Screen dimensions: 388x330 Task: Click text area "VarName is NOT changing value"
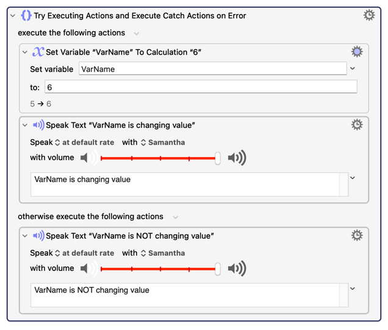coord(190,295)
